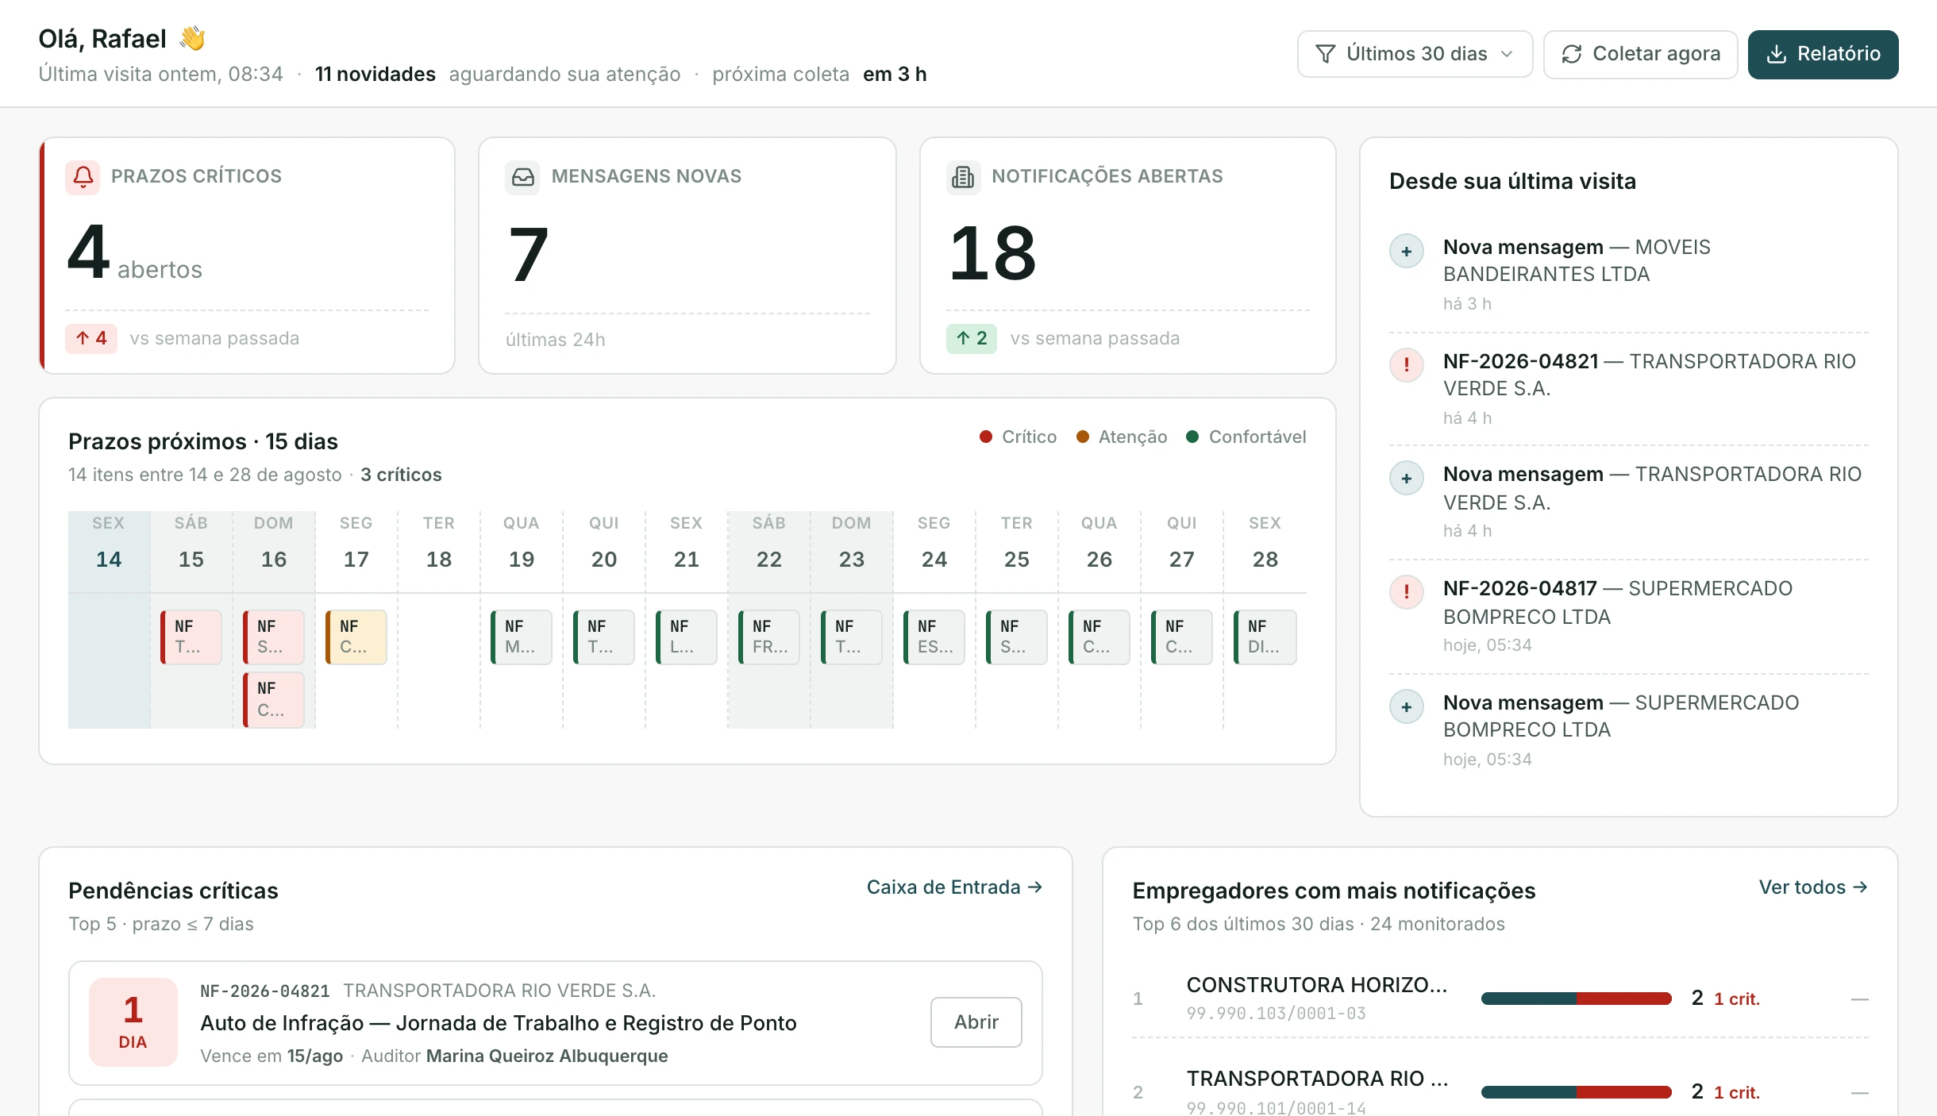The height and width of the screenshot is (1116, 1937).
Task: Click auditor name Marina Queiroz Albuquerque
Action: 547,1056
